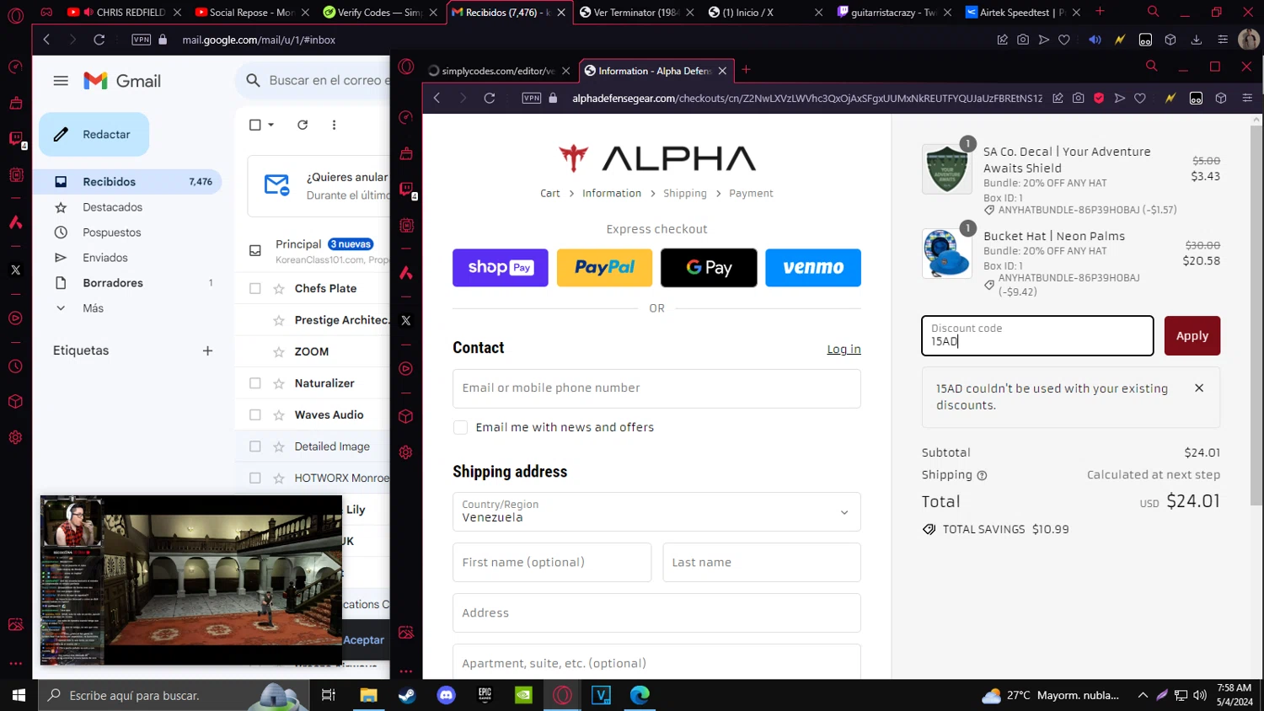Open new tab in front Opera window

pos(746,70)
